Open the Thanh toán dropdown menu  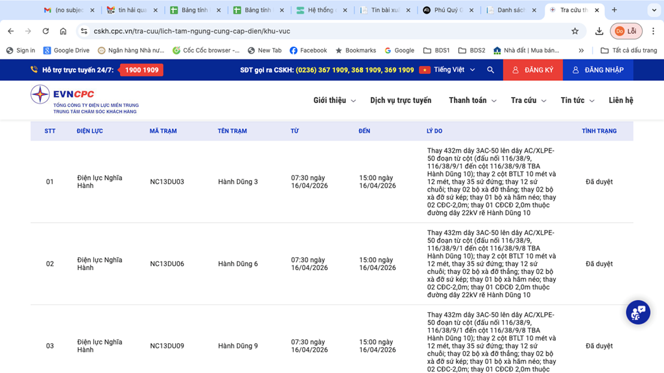pos(472,100)
